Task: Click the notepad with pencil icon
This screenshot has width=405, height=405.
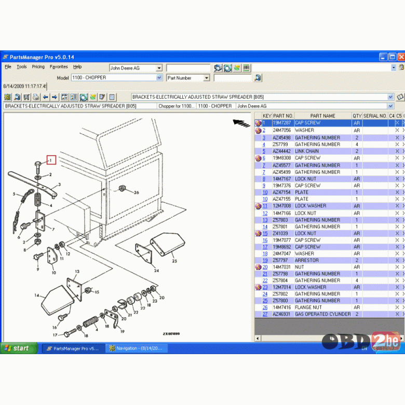Action: click(102, 97)
